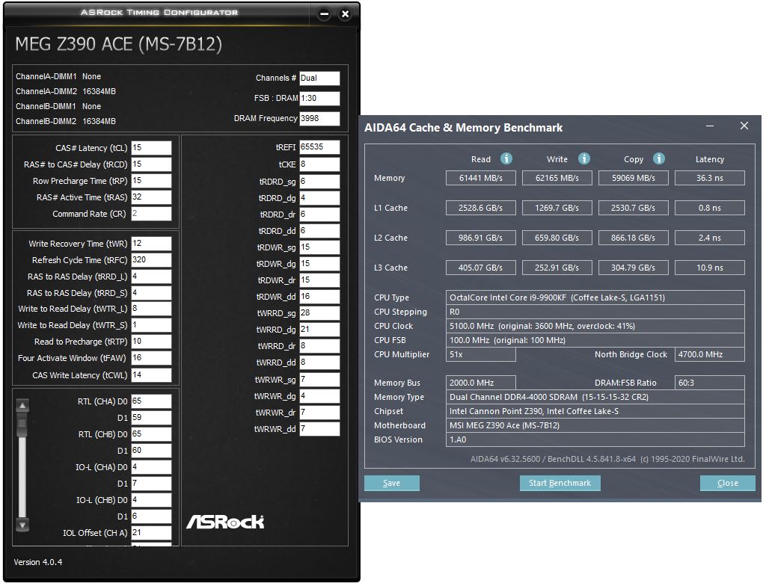Click Memory Write result 62165 MB/s
This screenshot has width=766, height=583.
click(x=557, y=178)
